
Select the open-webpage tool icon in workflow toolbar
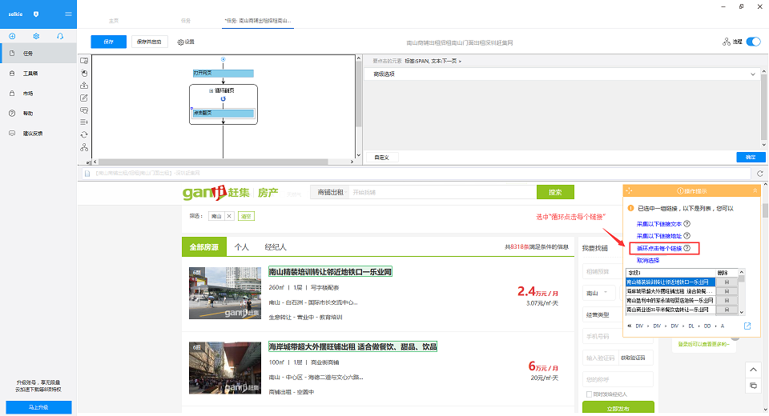84,60
